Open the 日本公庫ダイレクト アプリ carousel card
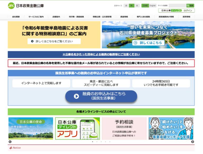The image size is (203, 154). [x=77, y=128]
